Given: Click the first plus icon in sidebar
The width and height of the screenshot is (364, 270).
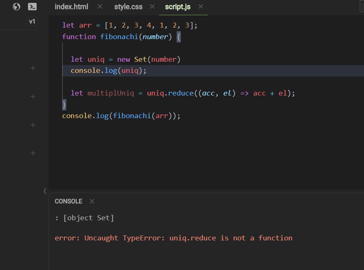Looking at the screenshot, I should pyautogui.click(x=33, y=68).
